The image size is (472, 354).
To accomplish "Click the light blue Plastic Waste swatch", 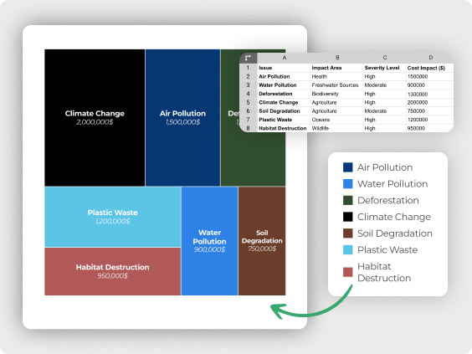I will (347, 250).
